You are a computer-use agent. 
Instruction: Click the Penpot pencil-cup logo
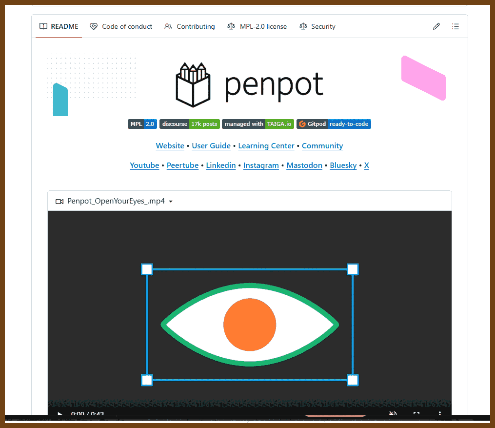coord(193,84)
